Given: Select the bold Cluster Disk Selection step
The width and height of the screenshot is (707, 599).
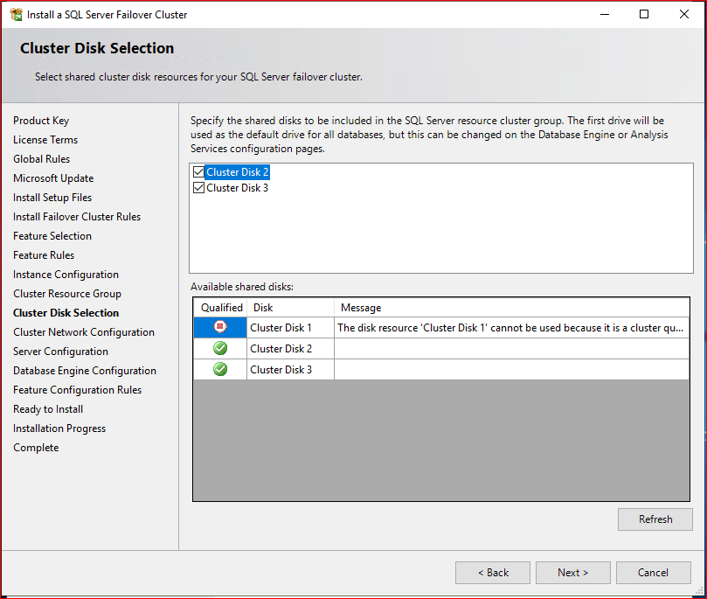Looking at the screenshot, I should 66,313.
